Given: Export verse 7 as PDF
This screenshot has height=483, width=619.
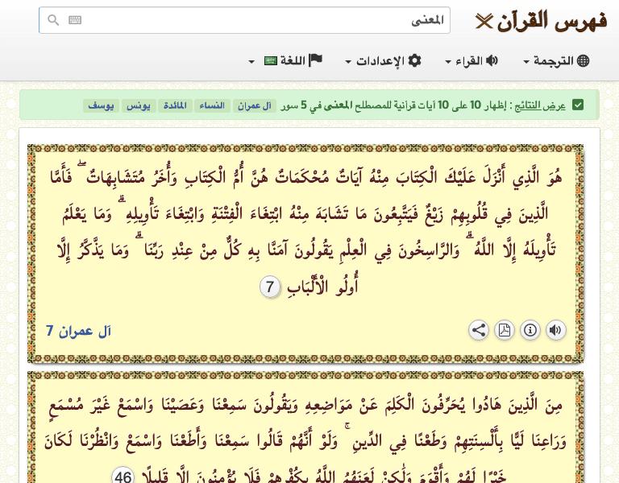Looking at the screenshot, I should (505, 330).
